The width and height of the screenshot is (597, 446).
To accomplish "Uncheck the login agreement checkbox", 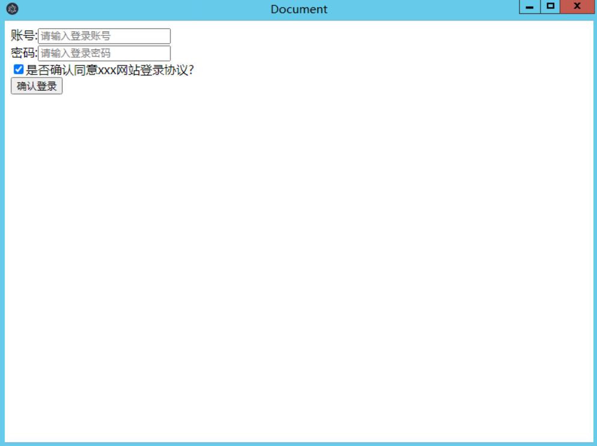I will [18, 69].
